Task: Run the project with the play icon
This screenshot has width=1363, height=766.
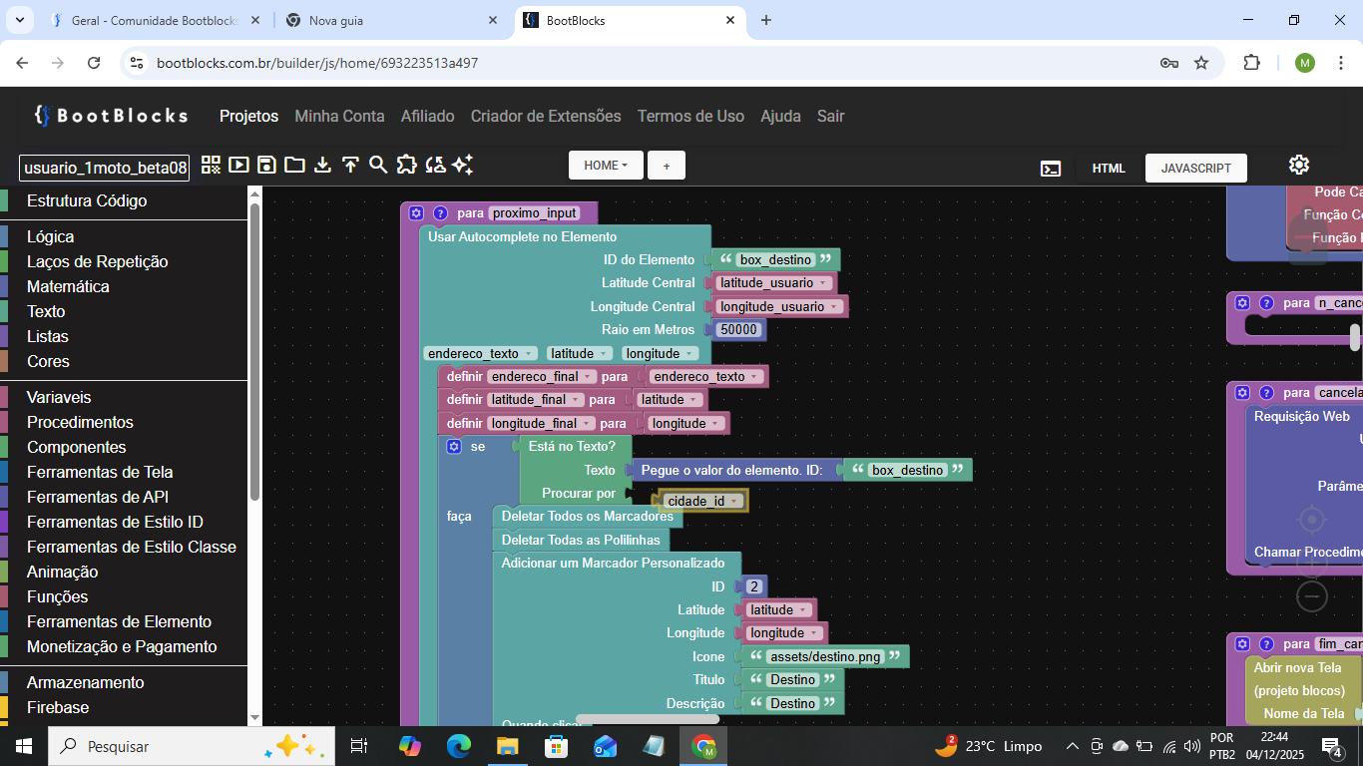Action: tap(238, 166)
